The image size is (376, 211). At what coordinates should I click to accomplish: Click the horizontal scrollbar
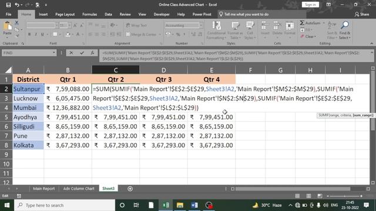(x=293, y=189)
